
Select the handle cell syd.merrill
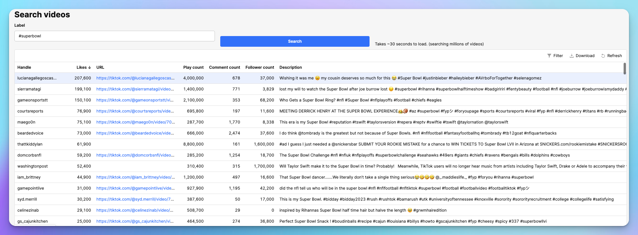27,199
